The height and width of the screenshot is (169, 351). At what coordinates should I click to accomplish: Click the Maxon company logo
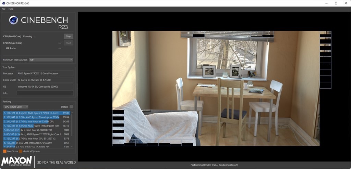(x=17, y=162)
